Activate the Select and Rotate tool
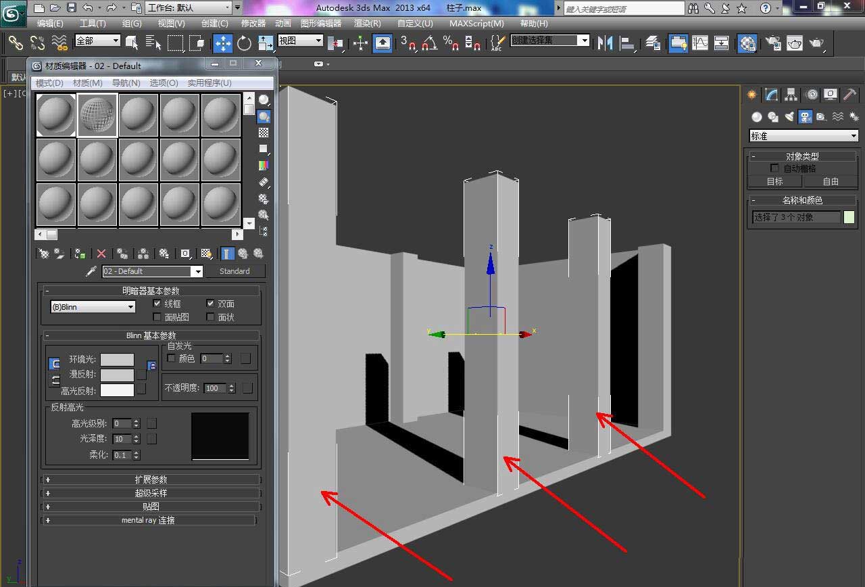This screenshot has width=865, height=587. click(244, 43)
